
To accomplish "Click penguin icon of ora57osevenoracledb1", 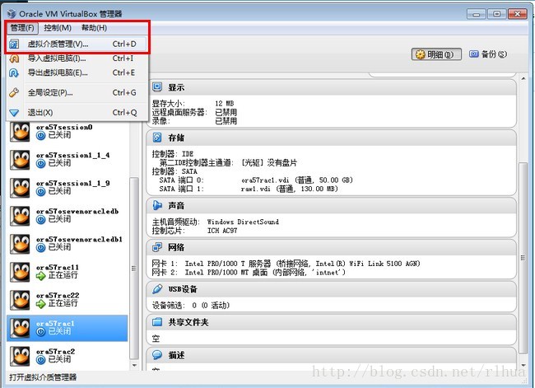I will pos(20,244).
